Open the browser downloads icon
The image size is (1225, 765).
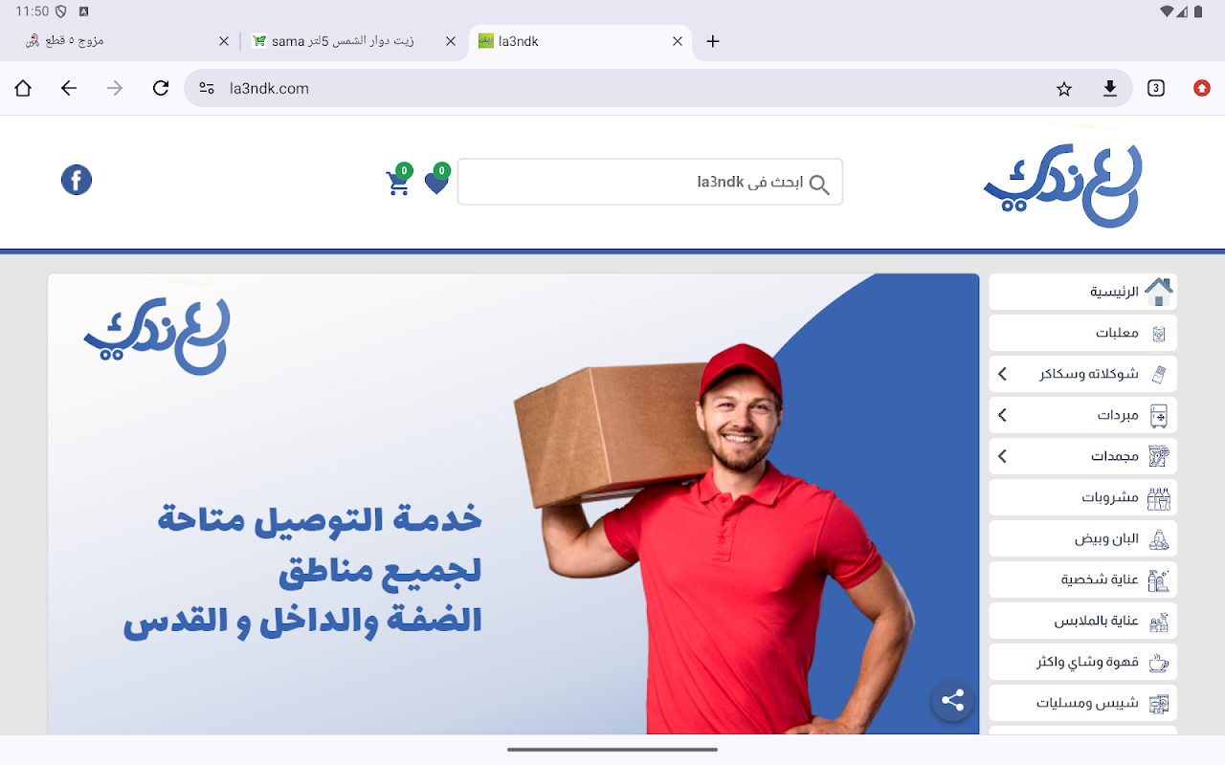coord(1110,89)
